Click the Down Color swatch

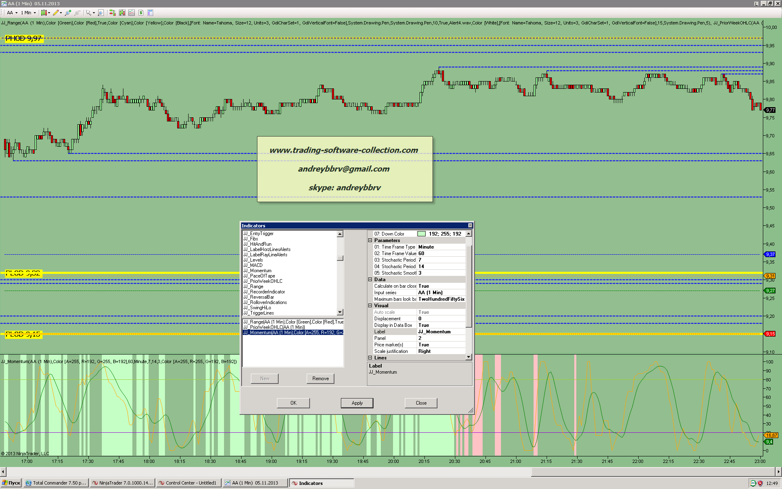[422, 234]
